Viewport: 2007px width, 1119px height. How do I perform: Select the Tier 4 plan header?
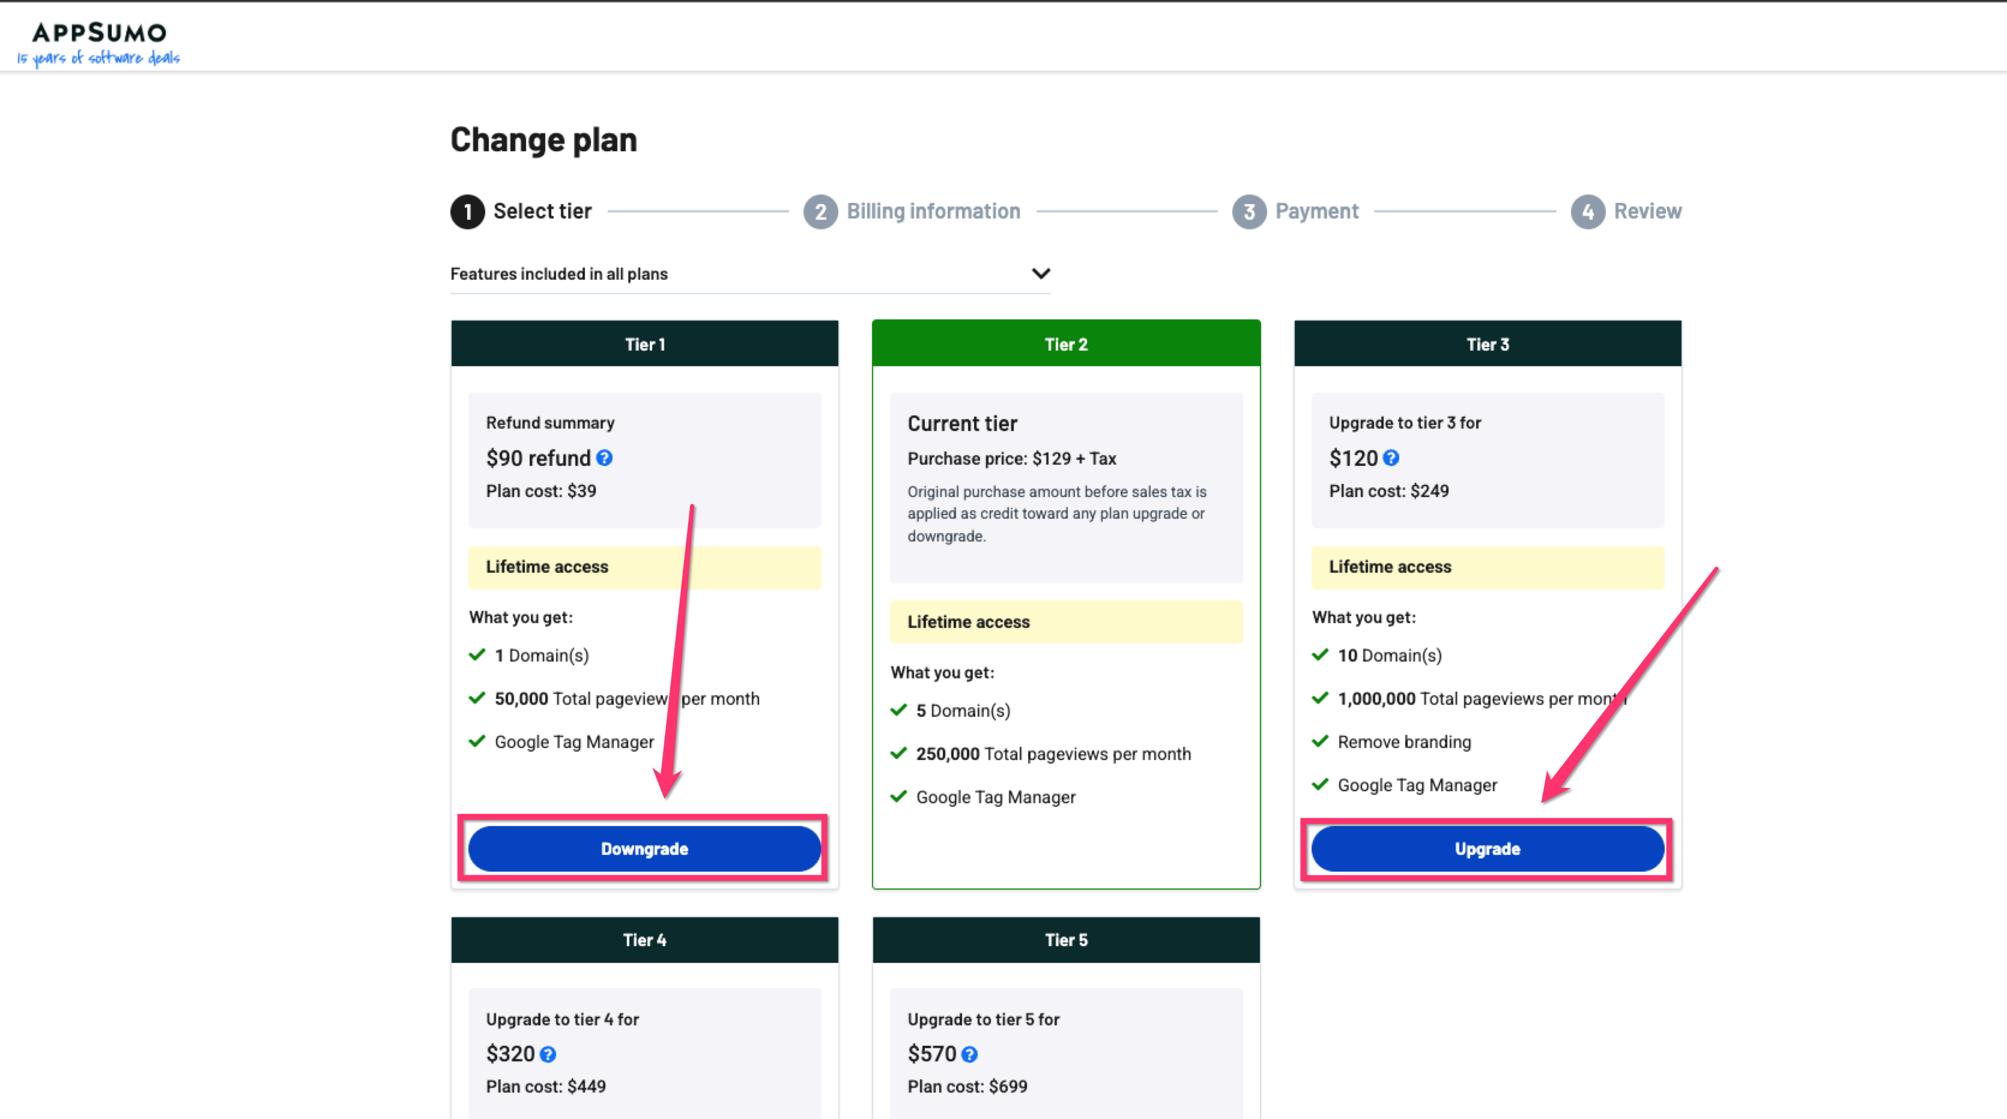click(644, 940)
